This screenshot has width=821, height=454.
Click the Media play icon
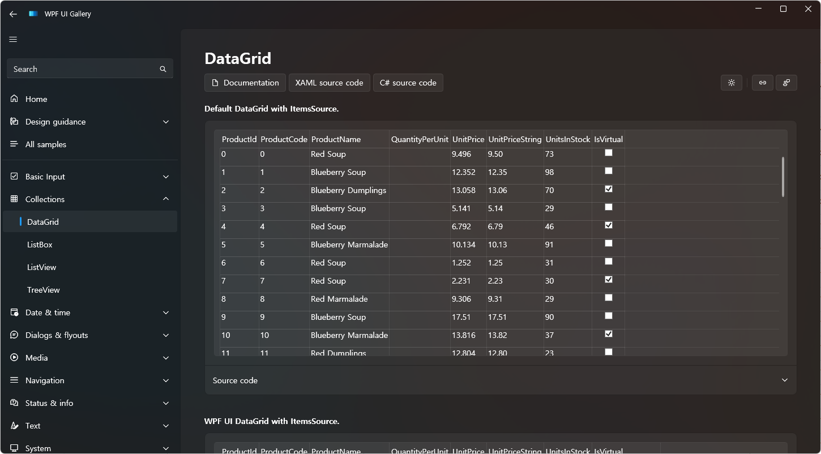click(14, 358)
